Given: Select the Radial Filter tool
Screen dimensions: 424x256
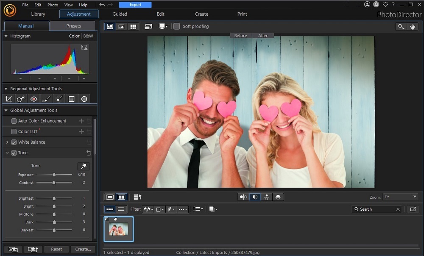Looking at the screenshot, I should point(84,98).
